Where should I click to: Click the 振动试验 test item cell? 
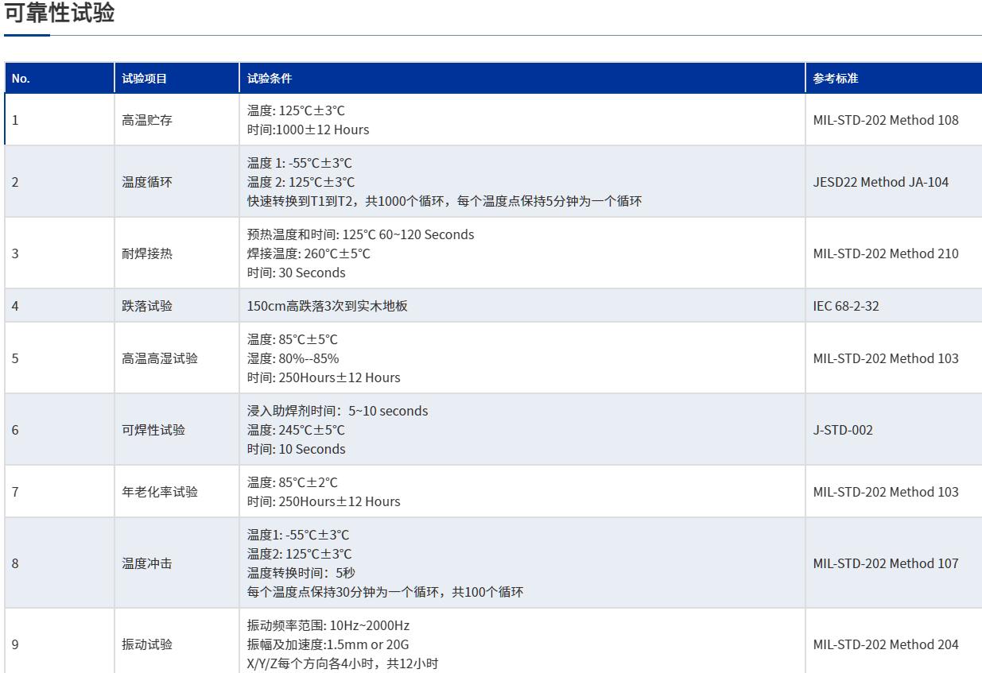point(146,644)
